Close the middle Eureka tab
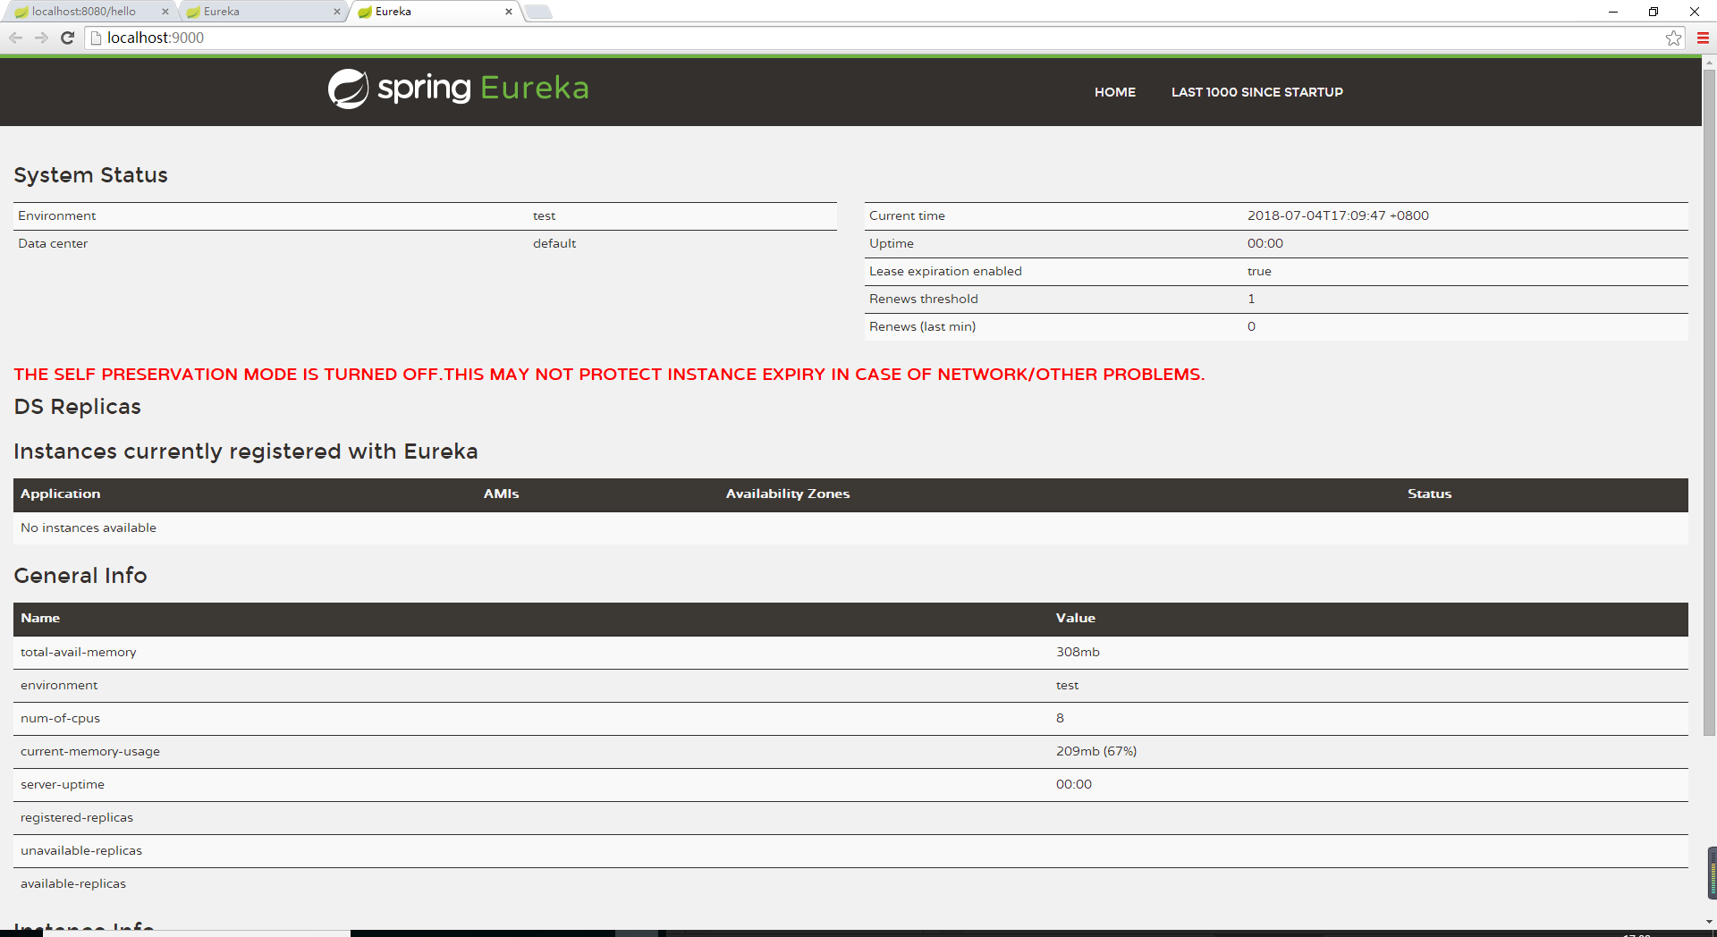Viewport: 1717px width, 937px height. (337, 12)
